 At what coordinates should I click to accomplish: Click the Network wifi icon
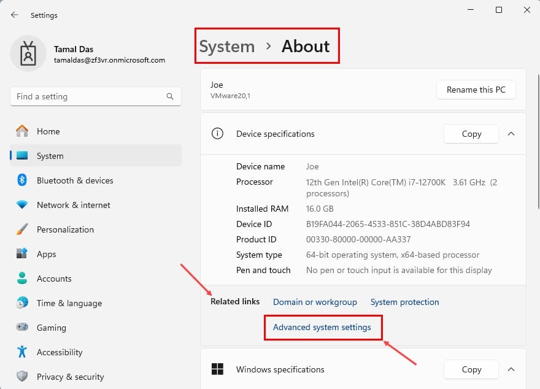(22, 205)
